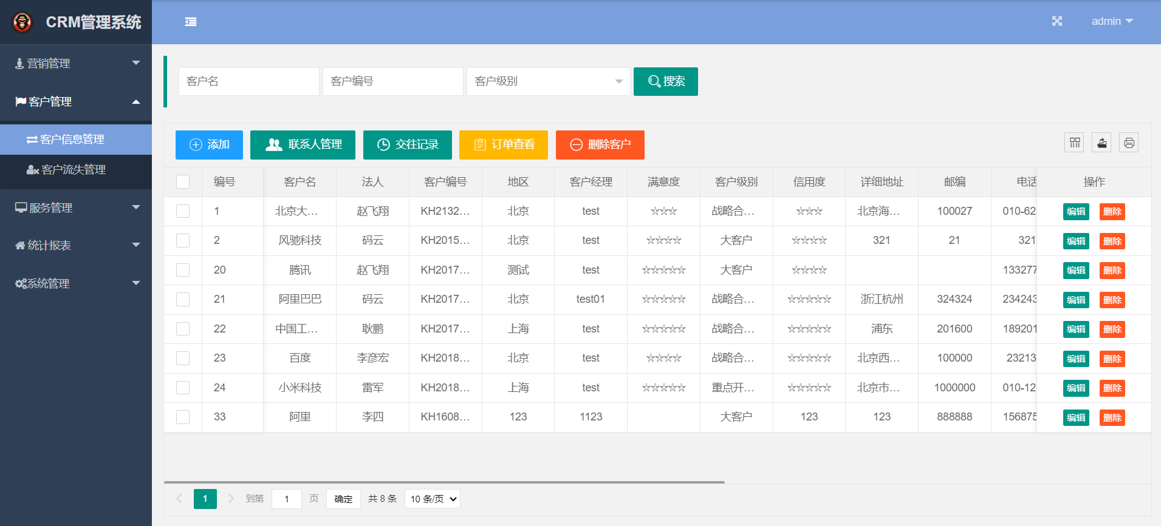Expand the 统计报表 sidebar menu
Screen dimensions: 1161x526
pos(76,245)
